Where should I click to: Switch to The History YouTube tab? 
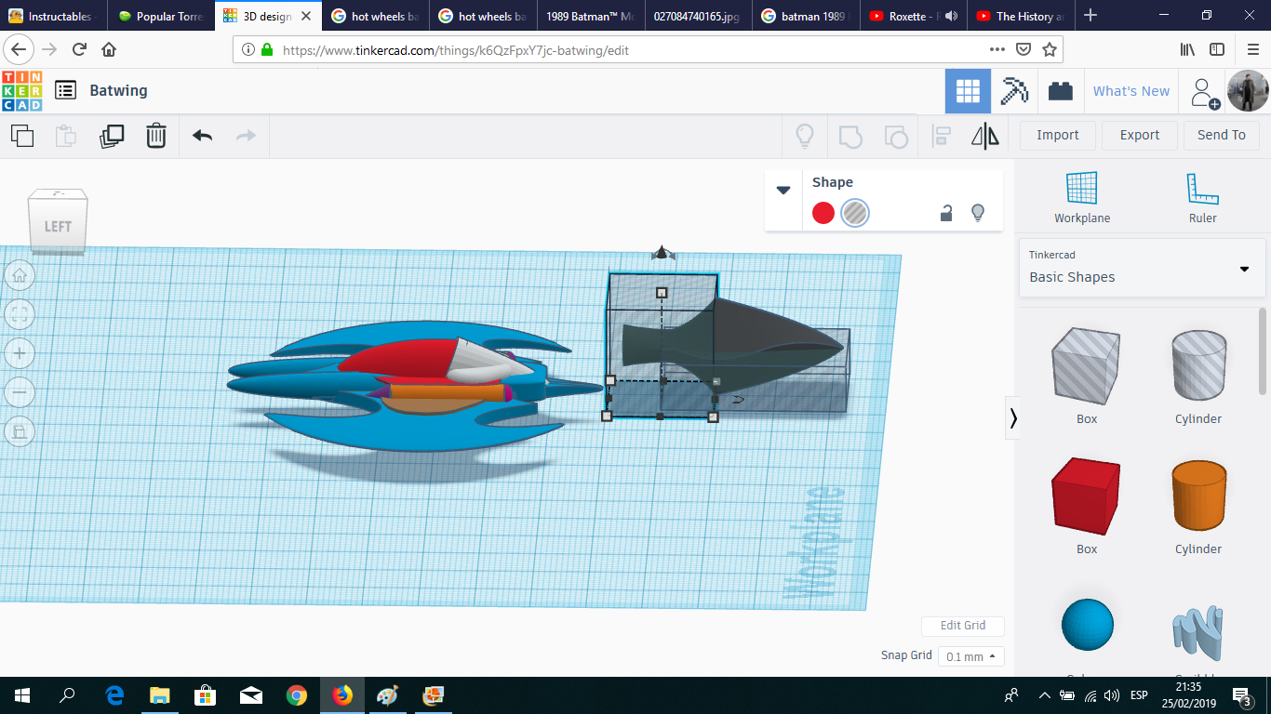point(1020,16)
